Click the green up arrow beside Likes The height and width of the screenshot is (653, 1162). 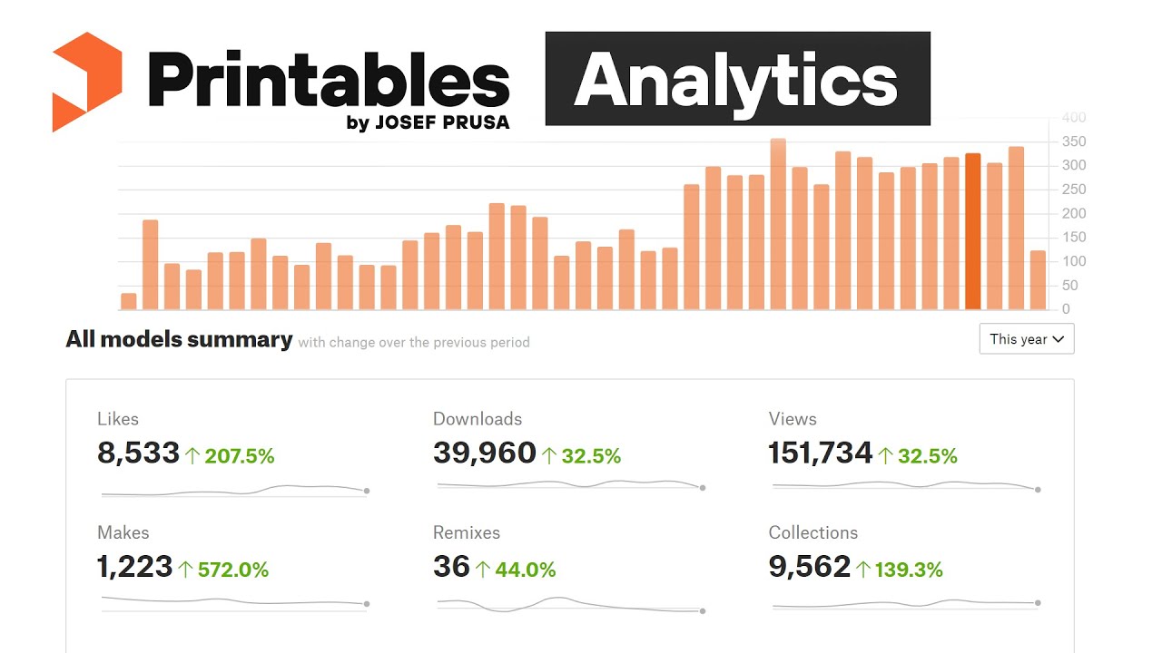(x=192, y=456)
